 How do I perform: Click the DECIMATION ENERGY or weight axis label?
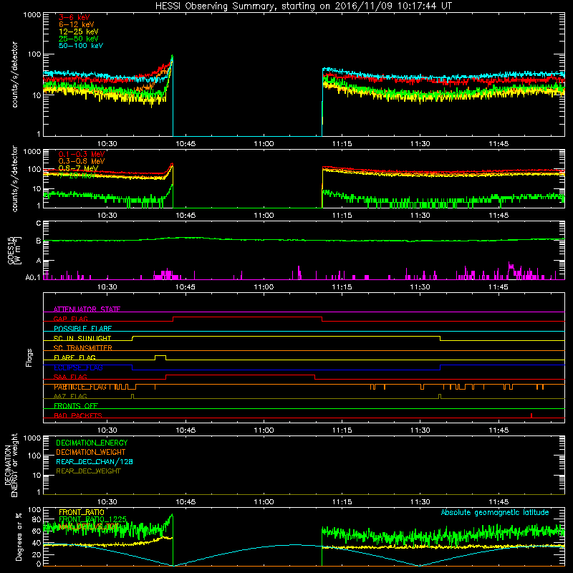pyautogui.click(x=11, y=465)
